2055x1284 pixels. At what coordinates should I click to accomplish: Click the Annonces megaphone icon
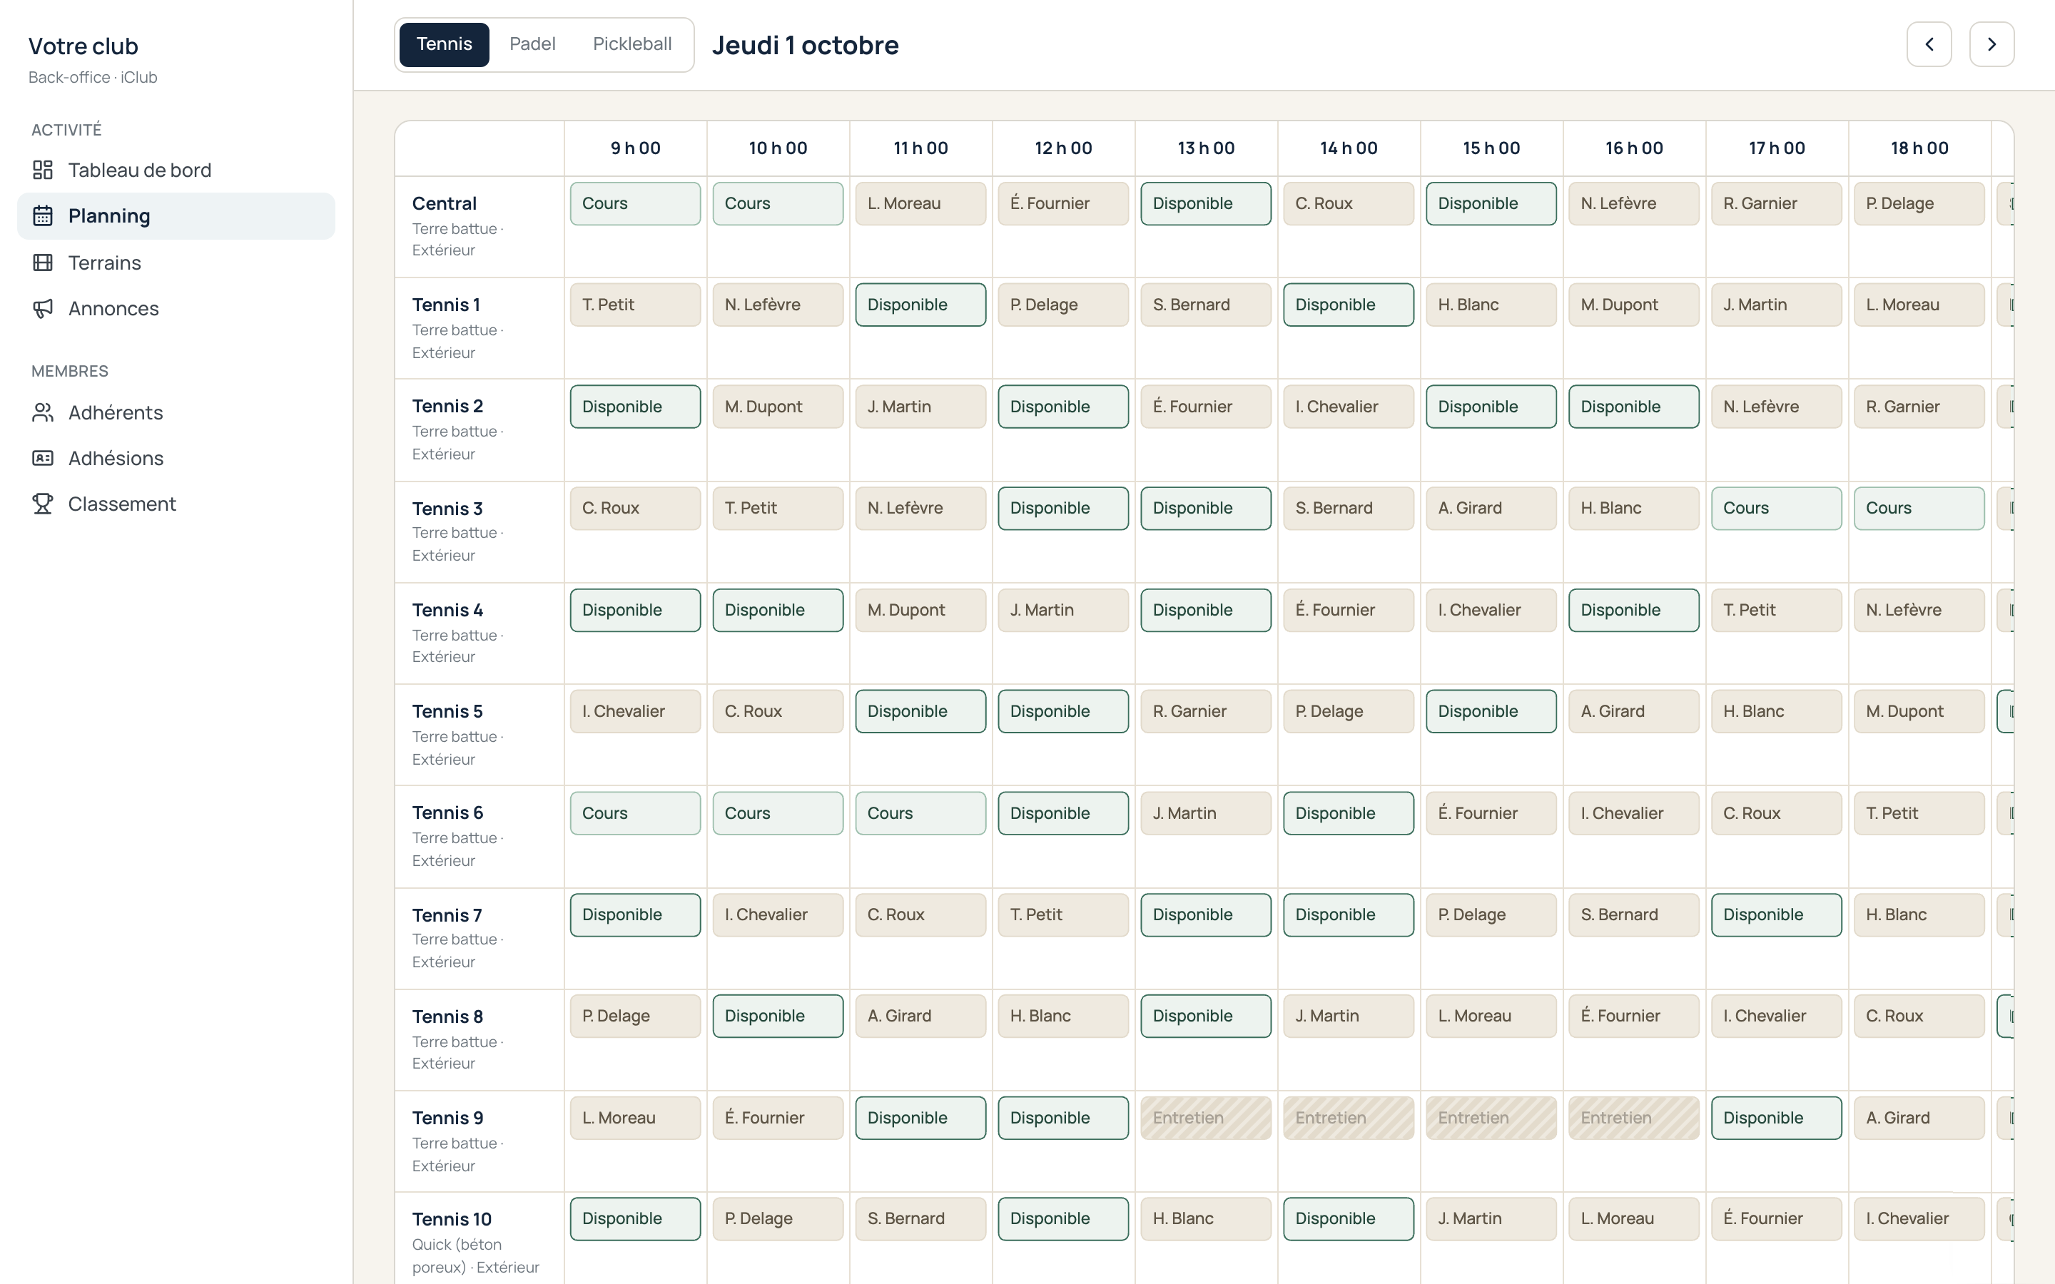43,308
